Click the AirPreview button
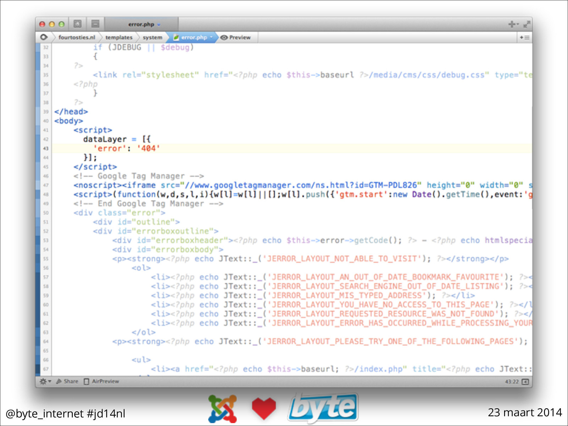 pos(102,381)
